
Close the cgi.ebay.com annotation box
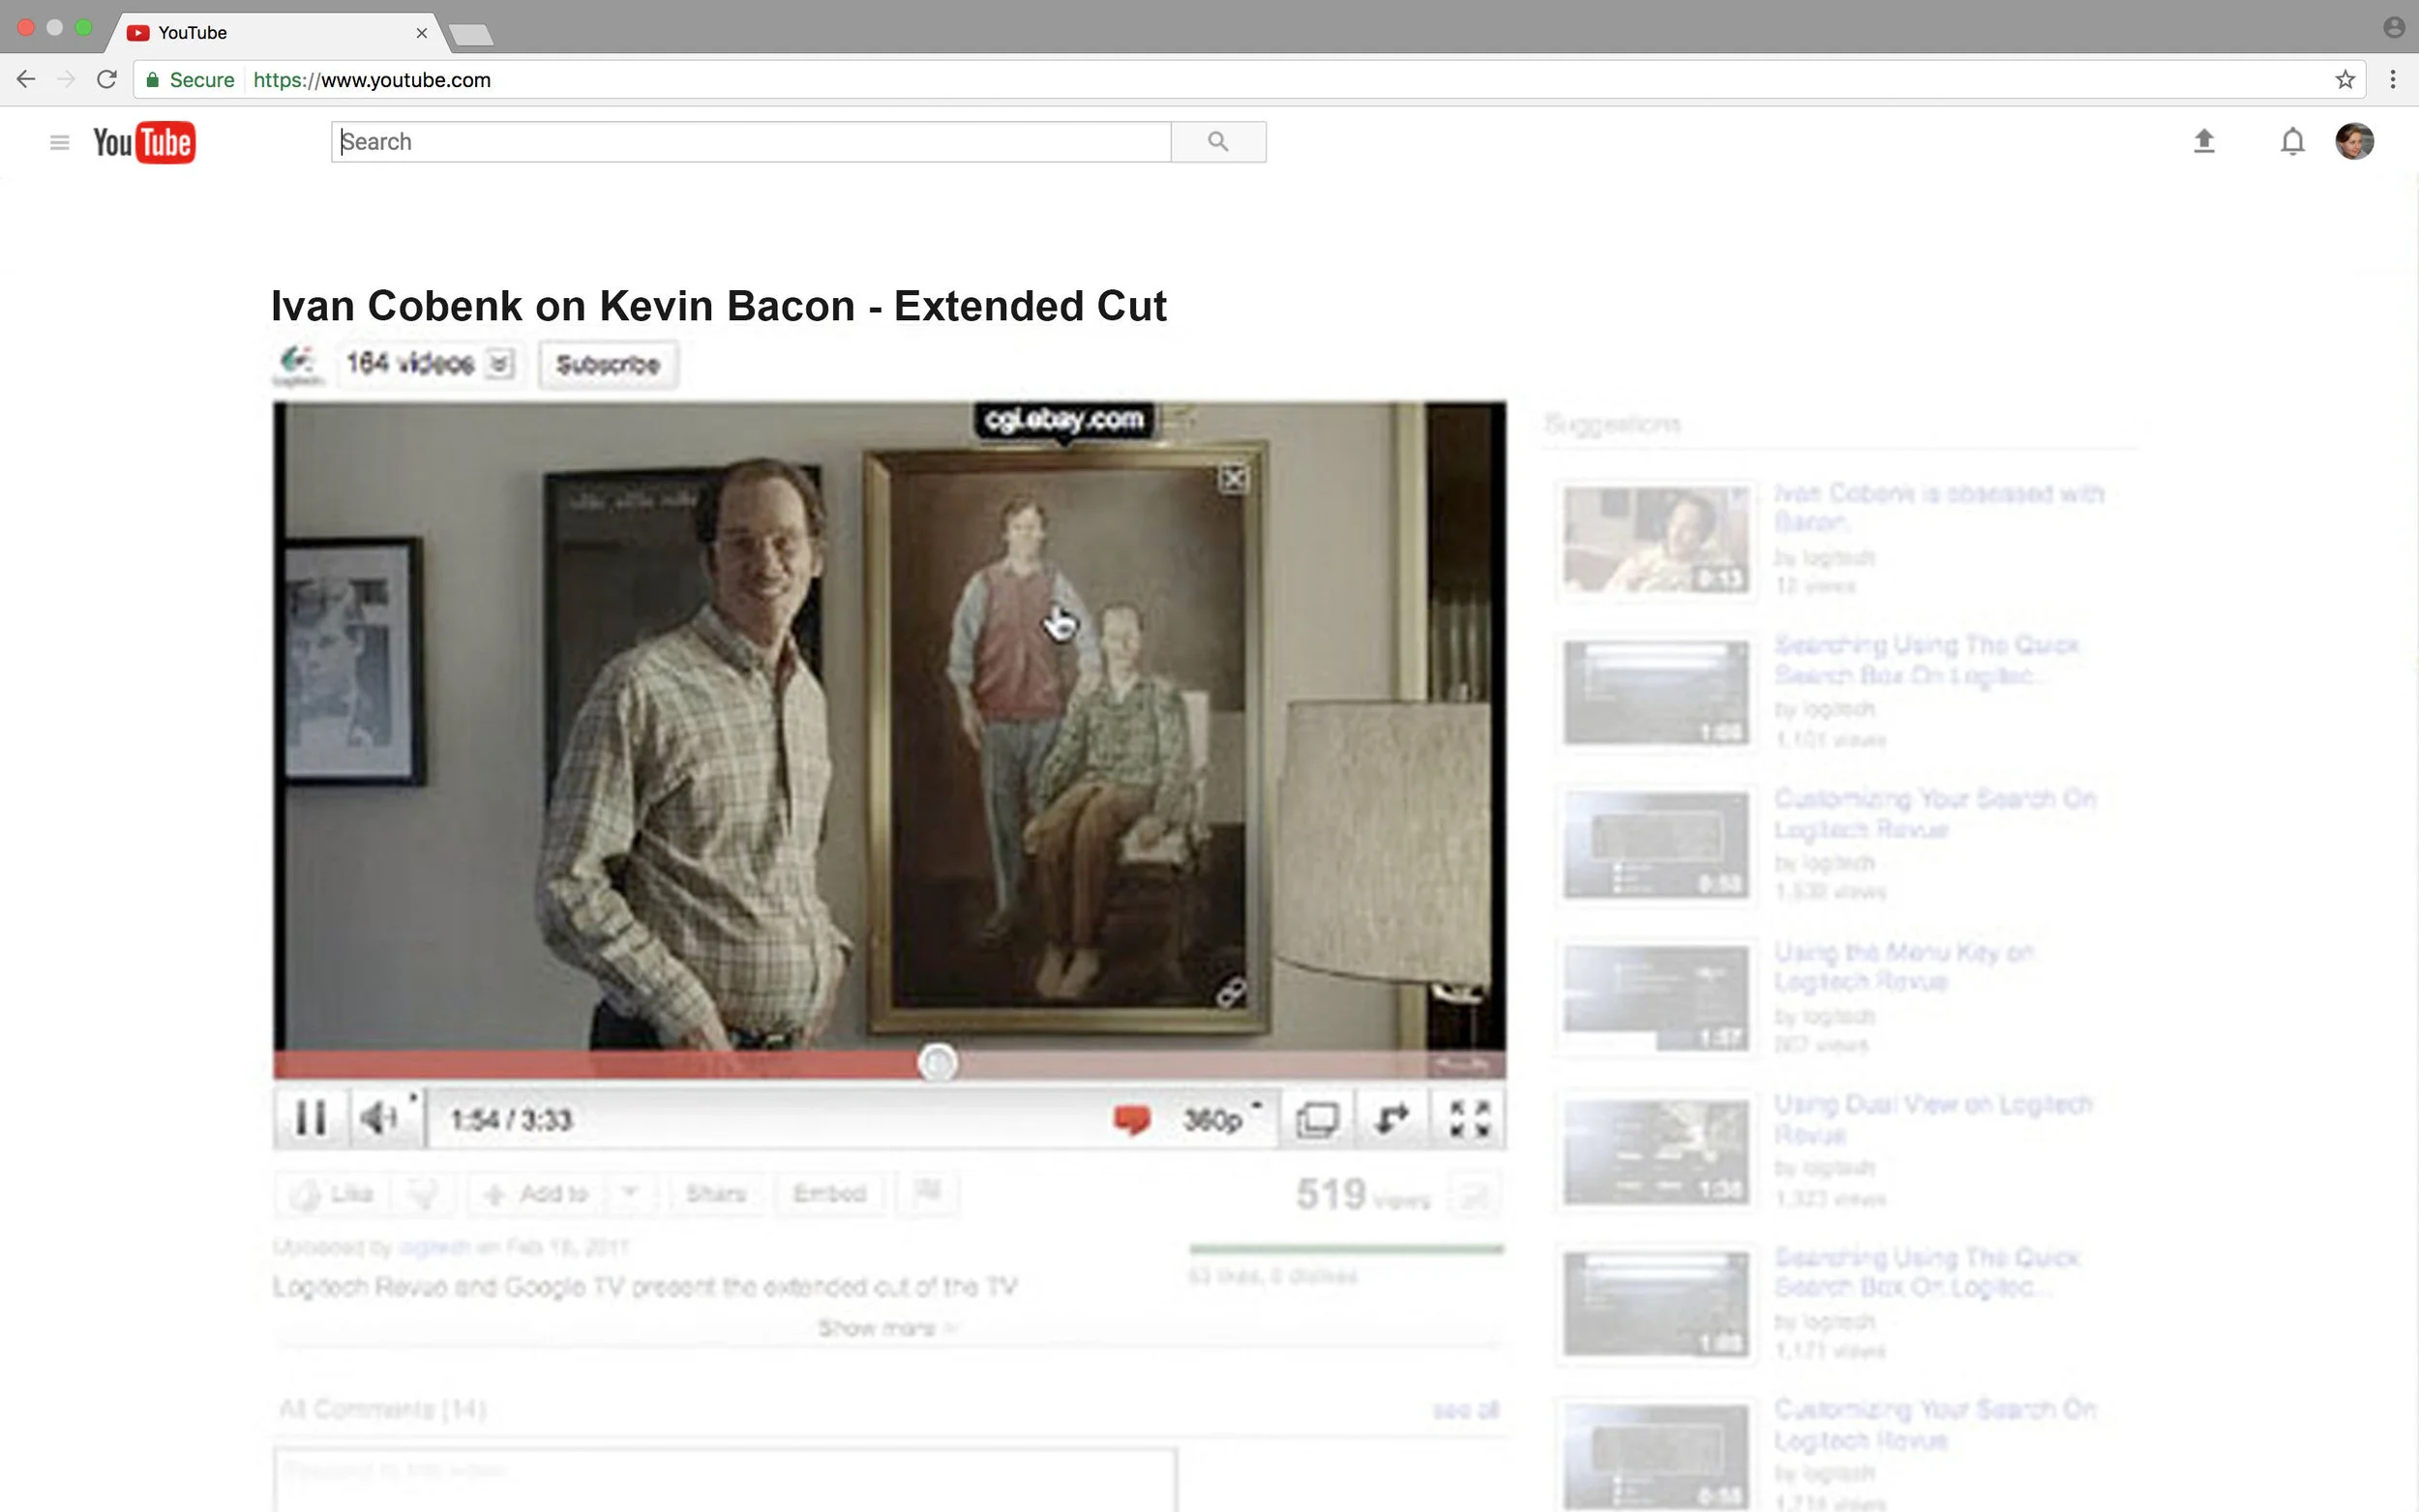point(1233,480)
